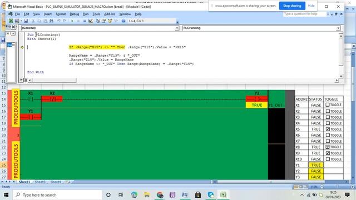This screenshot has height=200, width=356.
Task: Open the (General) object dropdown
Action: (x=177, y=28)
